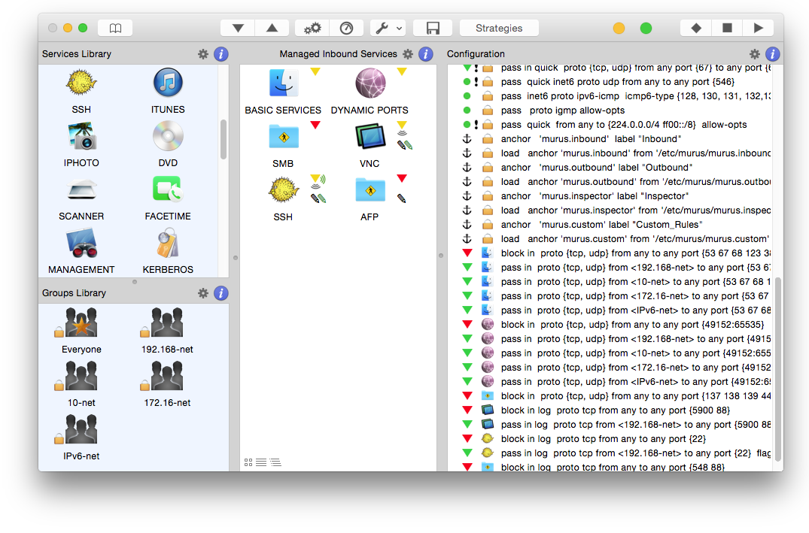Click the Everyone group icon
The width and height of the screenshot is (809, 533).
pyautogui.click(x=81, y=323)
